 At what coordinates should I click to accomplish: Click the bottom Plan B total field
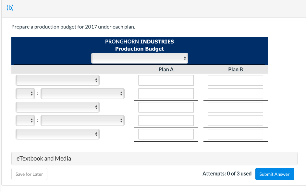tap(235, 134)
